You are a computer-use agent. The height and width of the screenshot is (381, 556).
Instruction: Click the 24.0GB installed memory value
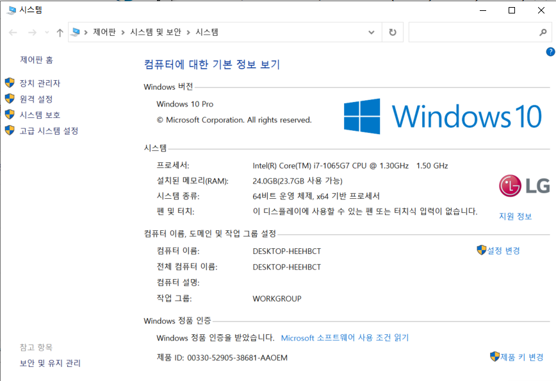point(297,181)
